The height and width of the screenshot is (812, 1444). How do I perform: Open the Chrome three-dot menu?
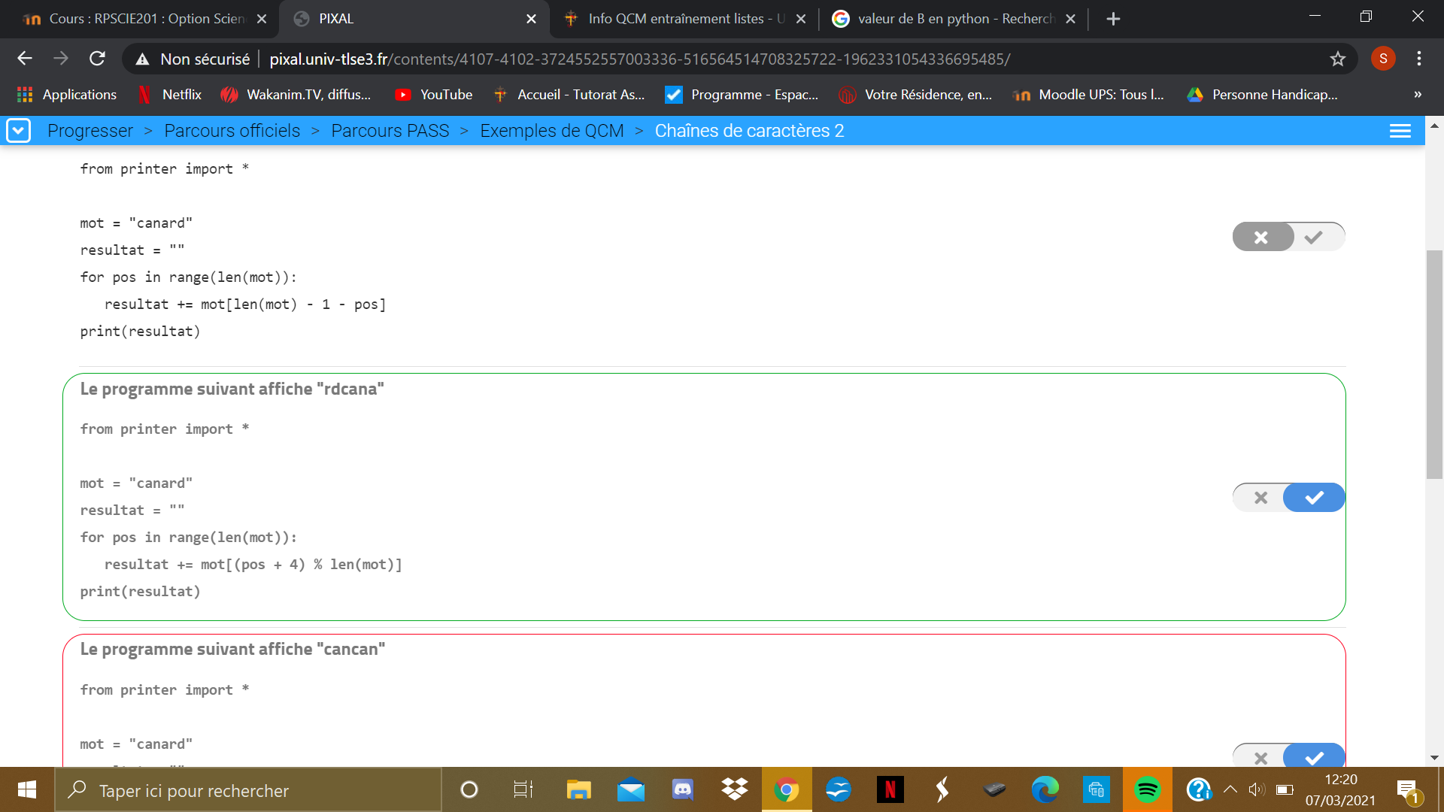pos(1418,59)
